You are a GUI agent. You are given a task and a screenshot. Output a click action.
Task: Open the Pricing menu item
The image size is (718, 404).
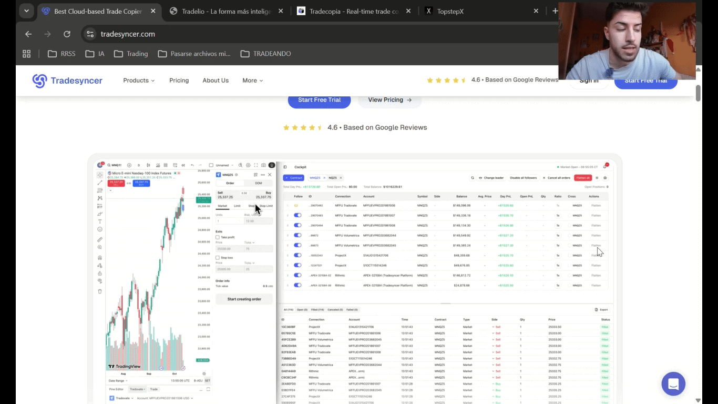click(x=179, y=80)
